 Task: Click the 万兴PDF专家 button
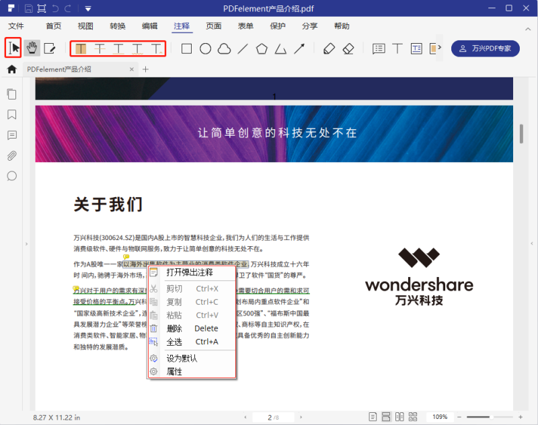point(486,48)
